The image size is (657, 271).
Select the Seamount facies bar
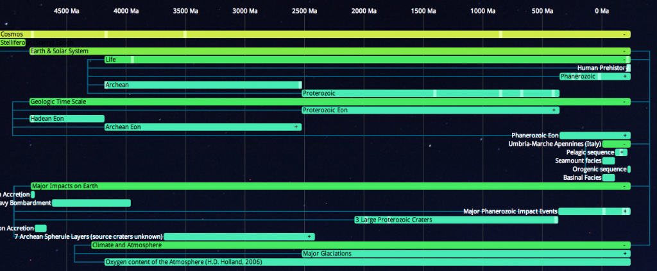(608, 161)
